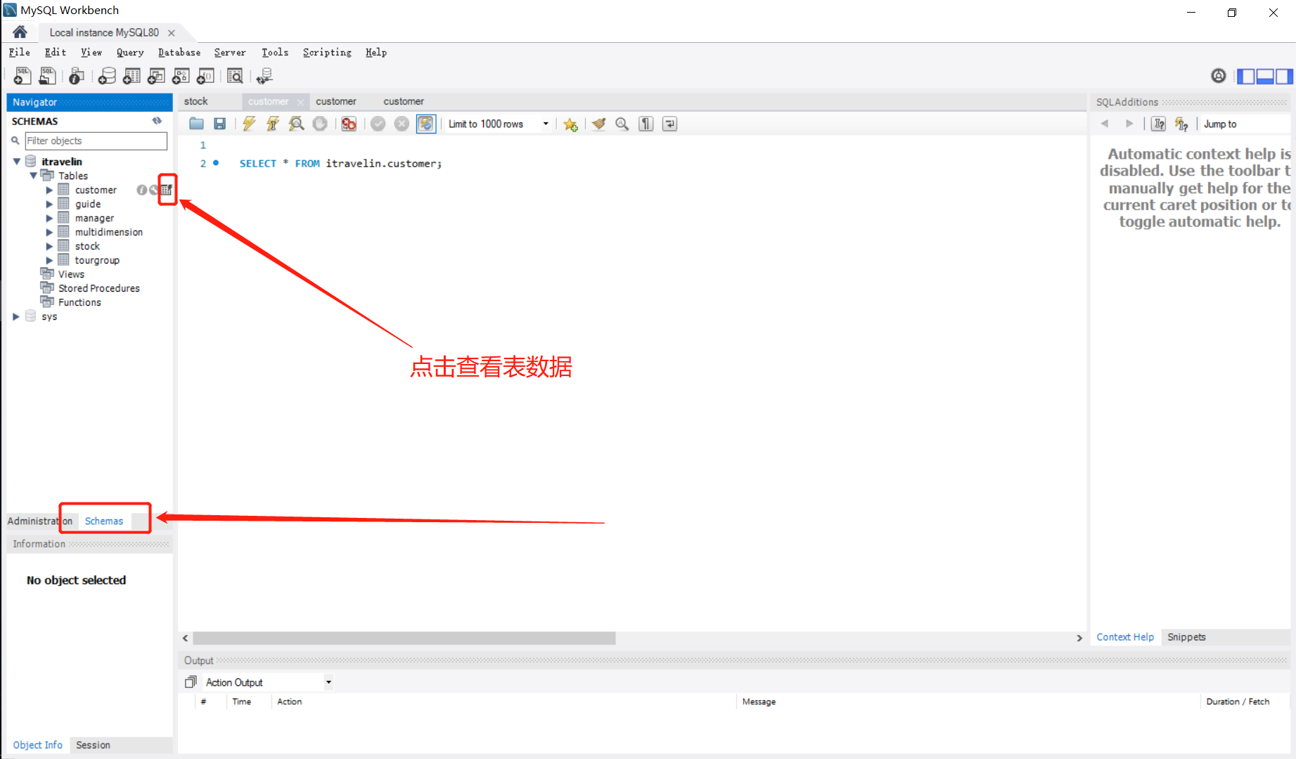Close the active customer query tab
This screenshot has height=759, width=1296.
300,102
